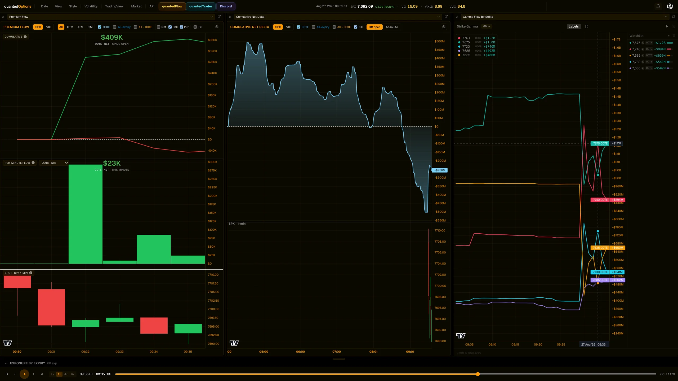Open Gamma Flow By Strike settings gear
Viewport: 678px width, 381px height.
point(587,26)
